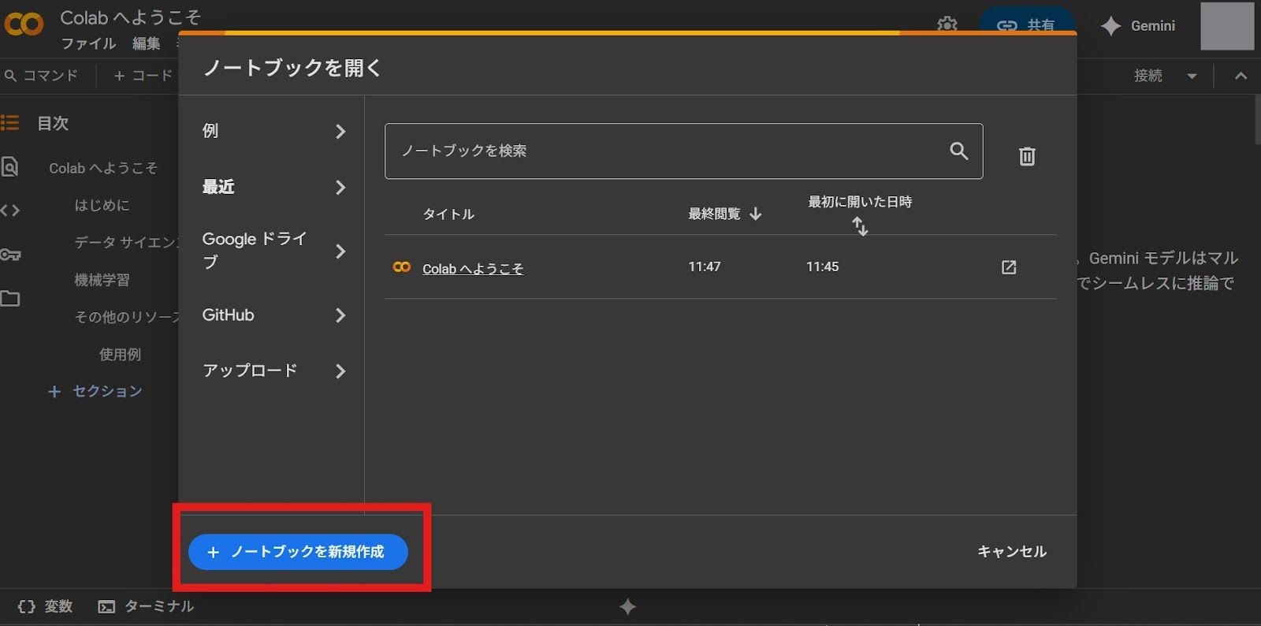Click the trash can delete icon
This screenshot has width=1261, height=626.
[x=1027, y=156]
